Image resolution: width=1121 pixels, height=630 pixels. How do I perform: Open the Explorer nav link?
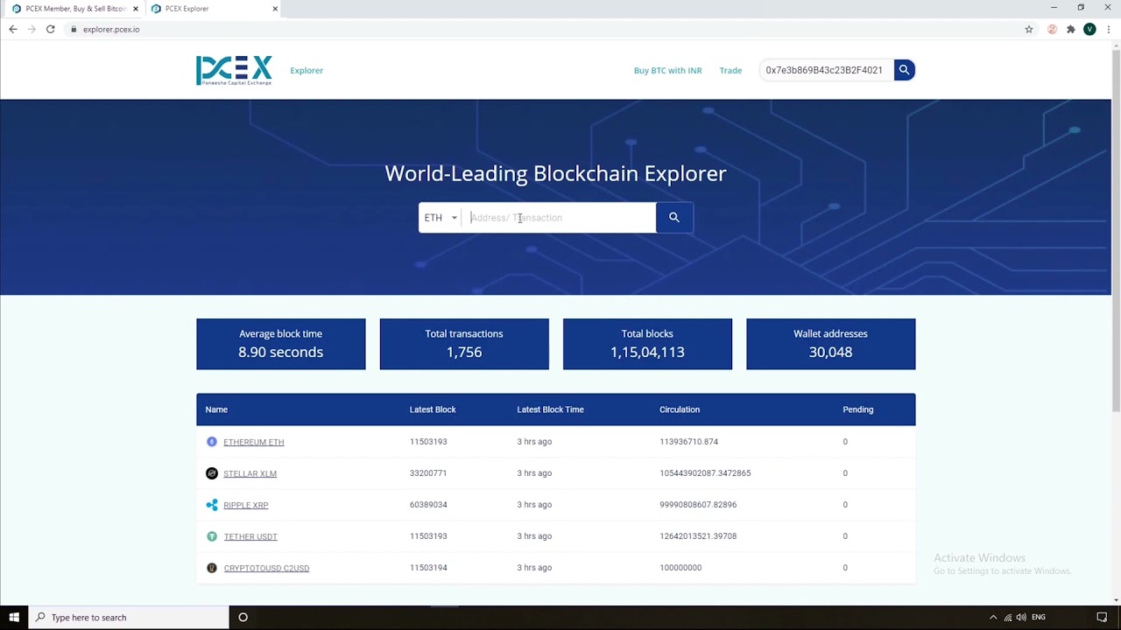coord(307,70)
